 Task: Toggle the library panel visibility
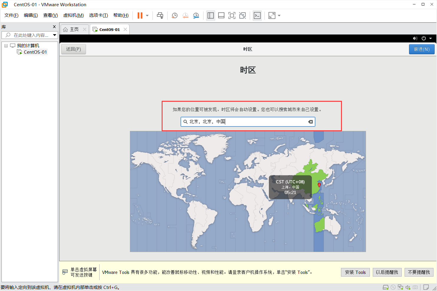(x=211, y=15)
